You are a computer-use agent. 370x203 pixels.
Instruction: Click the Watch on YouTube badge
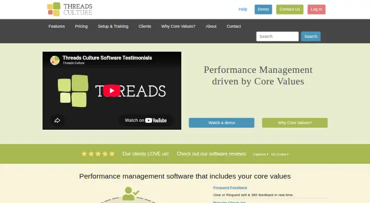point(146,120)
